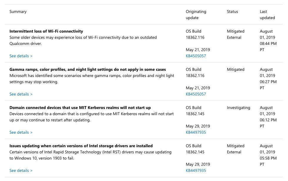Select the Intermittent loss of Wi-Fi connectivity title

pyautogui.click(x=46, y=31)
